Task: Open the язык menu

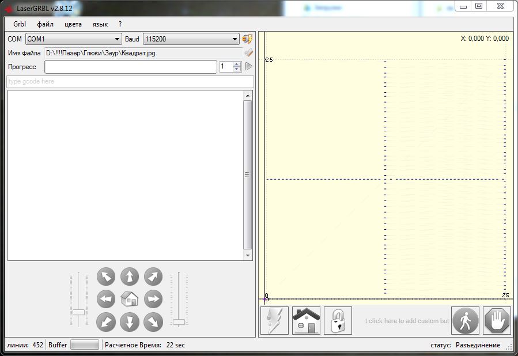Action: [x=100, y=24]
